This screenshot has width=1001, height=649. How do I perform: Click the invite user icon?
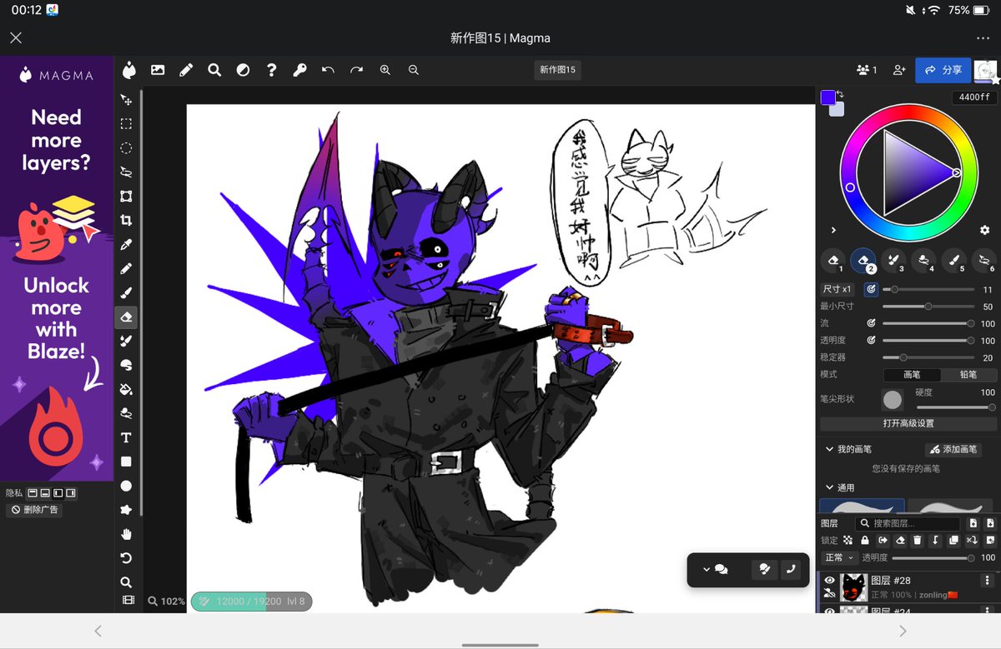coord(899,70)
